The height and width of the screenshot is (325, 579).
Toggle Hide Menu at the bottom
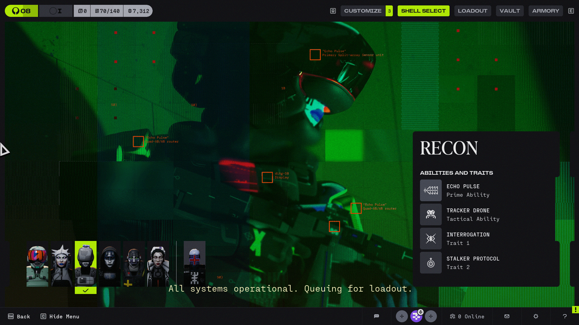click(x=60, y=317)
